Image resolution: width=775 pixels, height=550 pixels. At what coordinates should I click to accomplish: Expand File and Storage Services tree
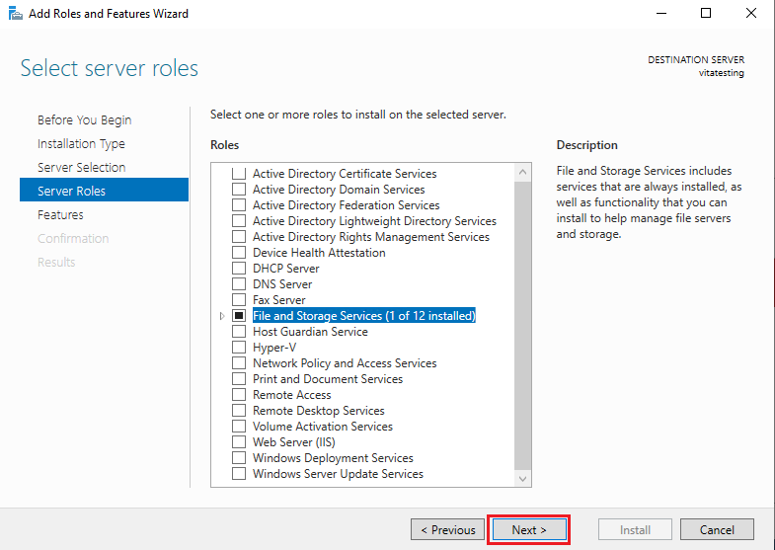click(x=222, y=316)
